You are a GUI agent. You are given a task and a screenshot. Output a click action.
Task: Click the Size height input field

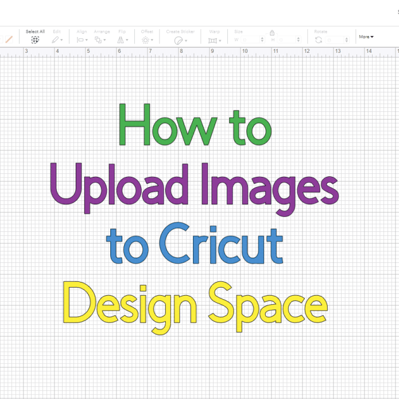pyautogui.click(x=287, y=40)
